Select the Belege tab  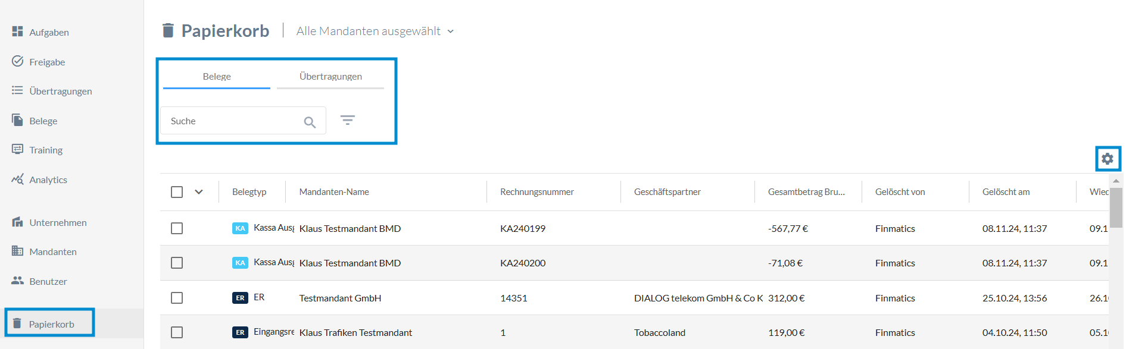tap(217, 77)
